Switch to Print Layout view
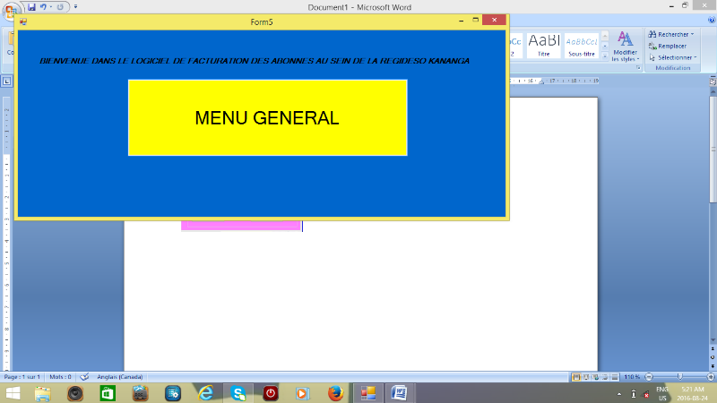Screen dimensions: 717x403 576,377
